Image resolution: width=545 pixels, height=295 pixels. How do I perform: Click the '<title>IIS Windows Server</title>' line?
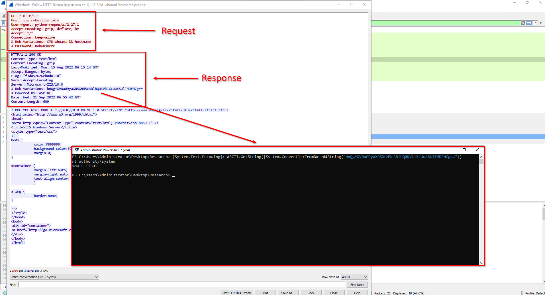[44, 127]
